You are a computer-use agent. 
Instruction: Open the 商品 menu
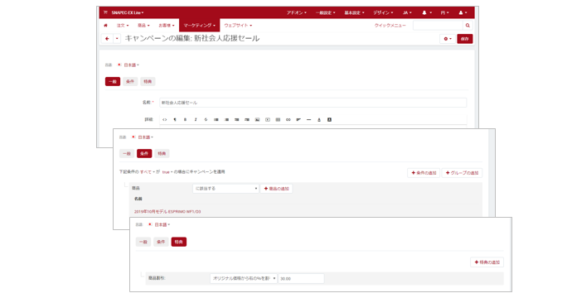143,26
